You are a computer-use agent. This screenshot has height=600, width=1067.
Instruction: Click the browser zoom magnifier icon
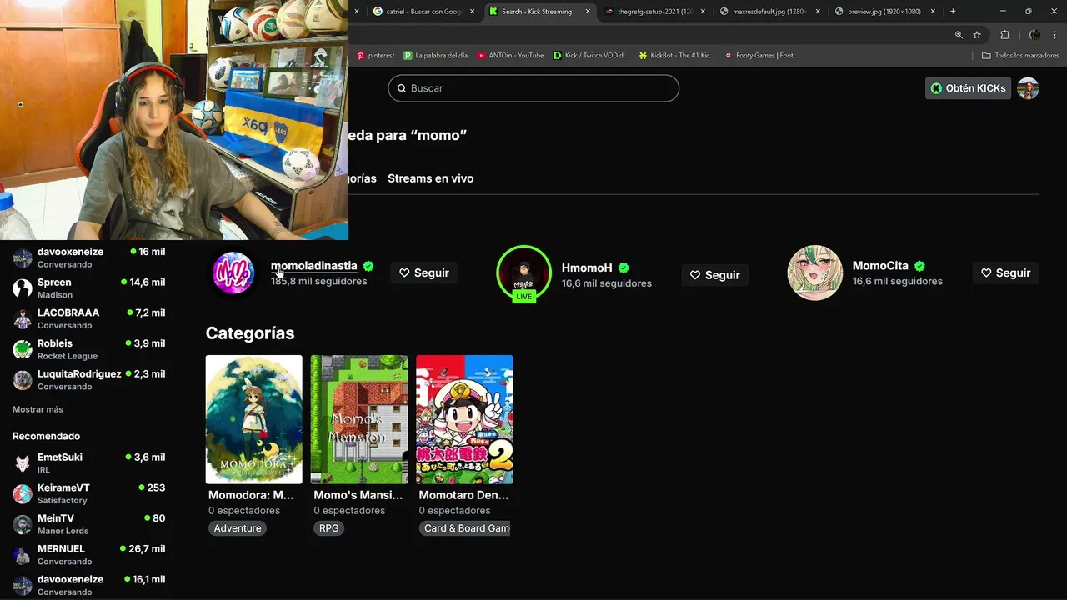pyautogui.click(x=959, y=35)
